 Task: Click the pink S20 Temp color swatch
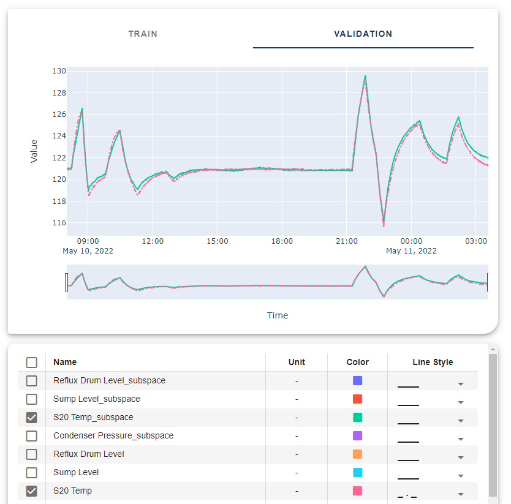point(357,491)
